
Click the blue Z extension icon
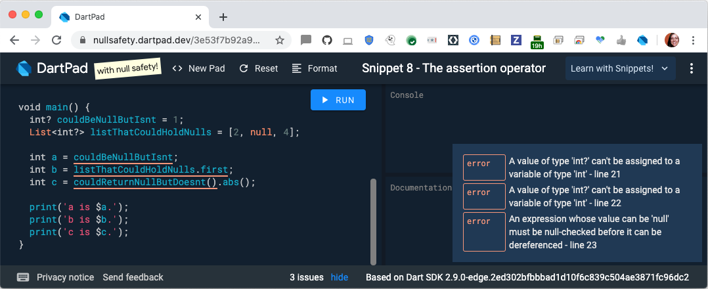point(516,40)
